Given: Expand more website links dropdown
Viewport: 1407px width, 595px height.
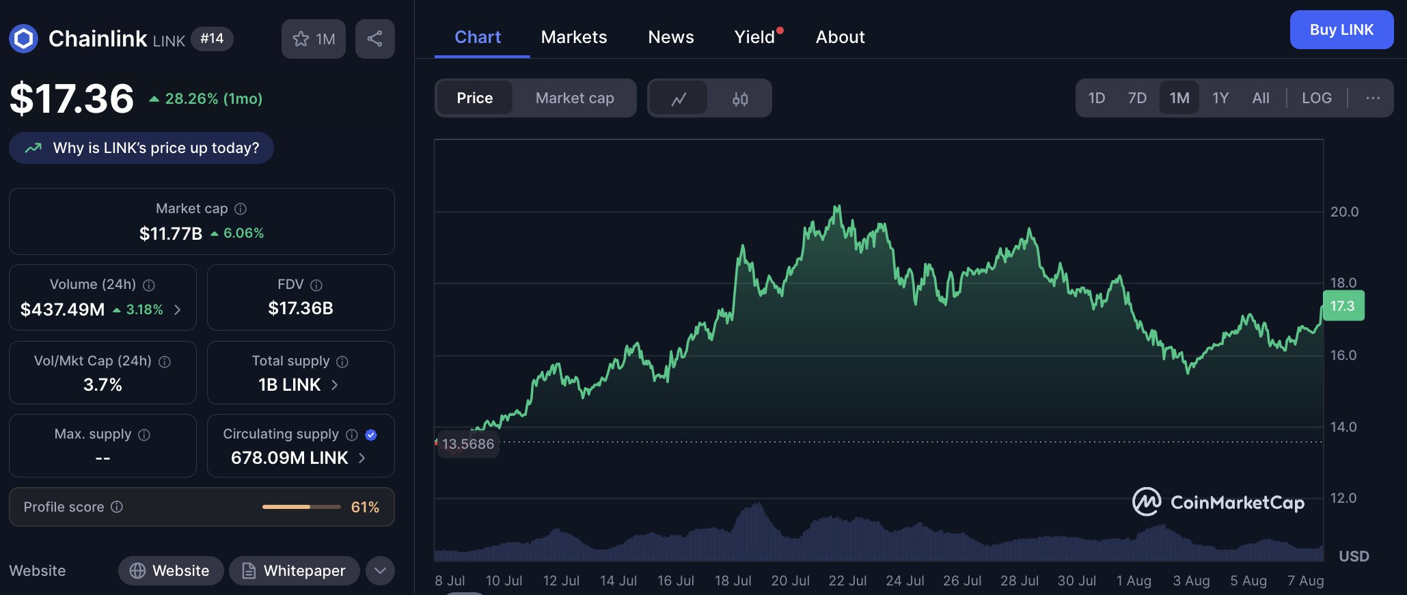Looking at the screenshot, I should coord(381,571).
